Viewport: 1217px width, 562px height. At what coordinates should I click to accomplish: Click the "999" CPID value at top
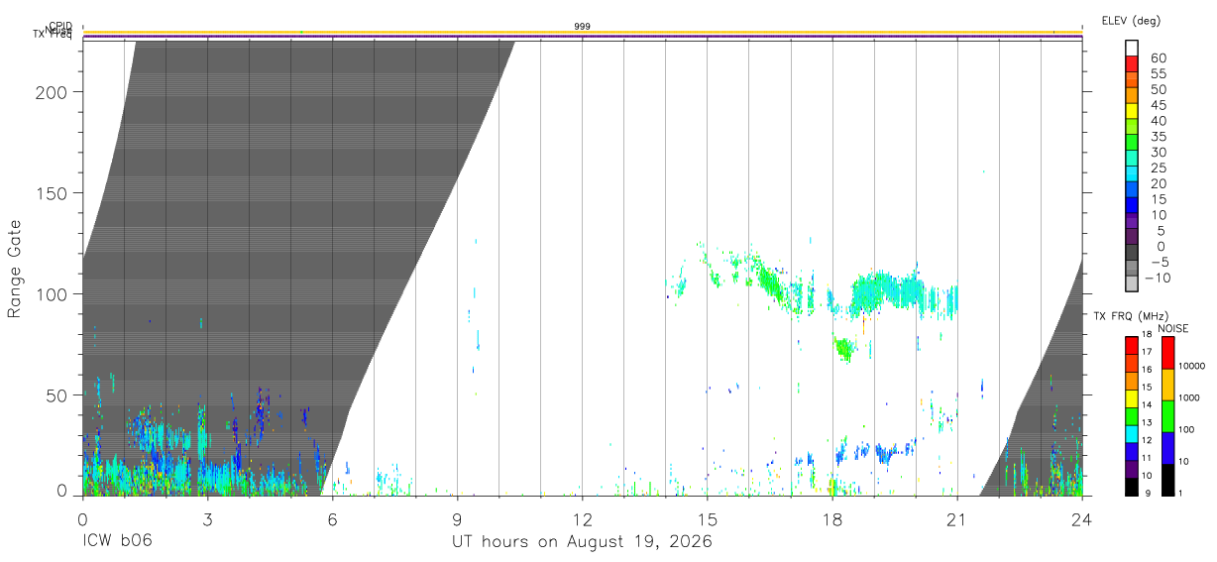(x=583, y=27)
